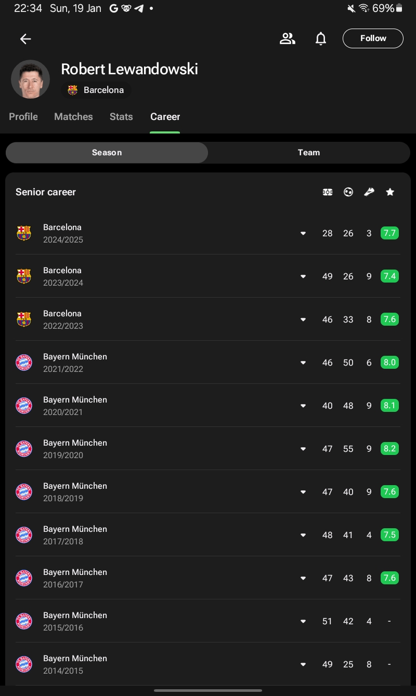Tap the 8.2 rating badge
The image size is (416, 696).
coord(389,448)
